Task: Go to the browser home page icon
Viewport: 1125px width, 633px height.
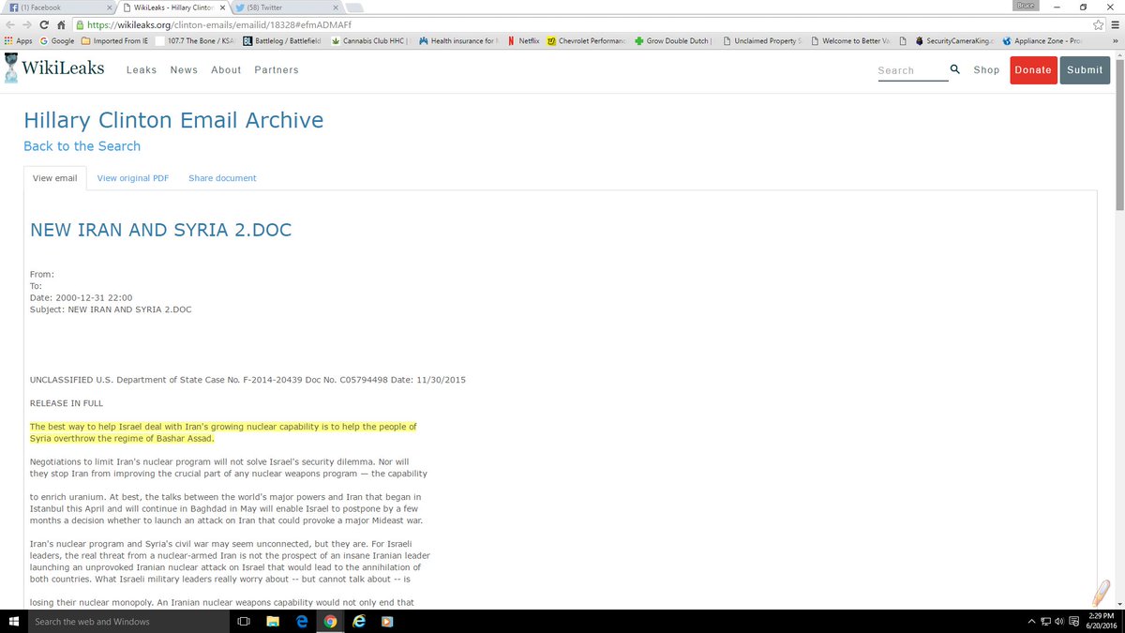Action: click(x=60, y=24)
